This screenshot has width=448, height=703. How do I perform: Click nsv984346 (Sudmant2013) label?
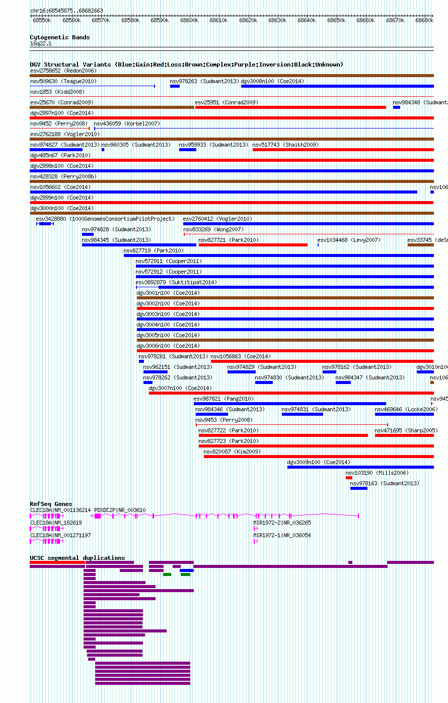pos(230,409)
